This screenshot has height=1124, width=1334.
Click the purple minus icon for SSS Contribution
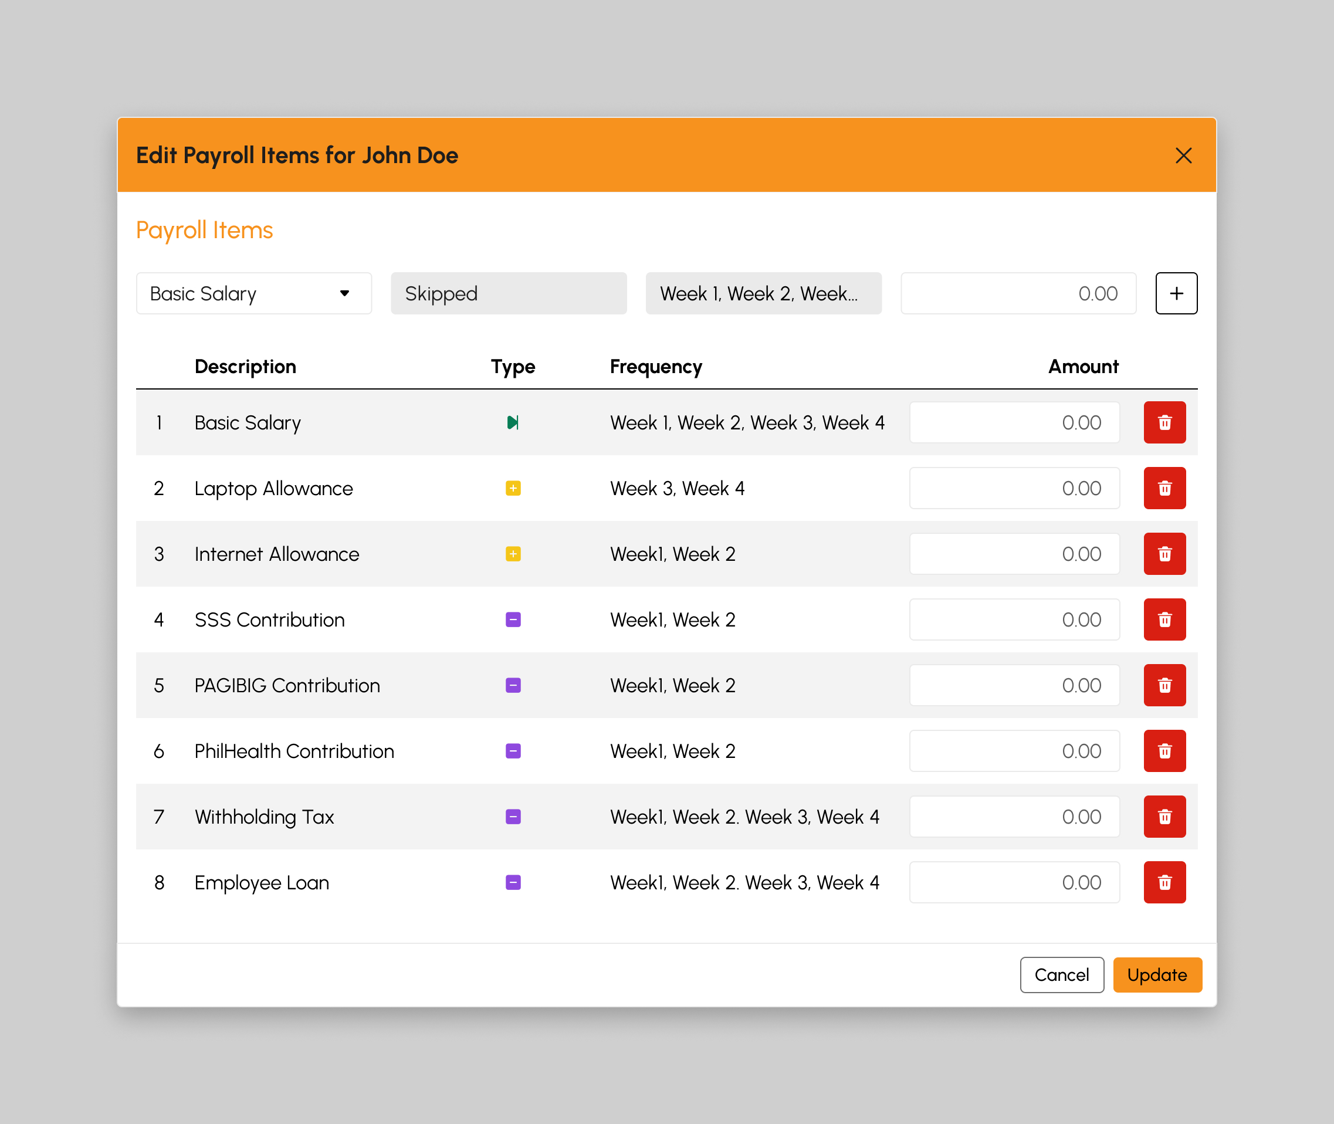tap(513, 619)
